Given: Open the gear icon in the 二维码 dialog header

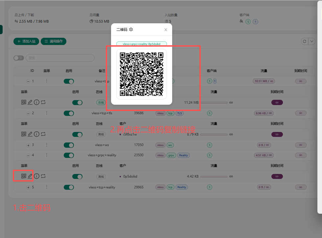Looking at the screenshot, I should [x=131, y=29].
